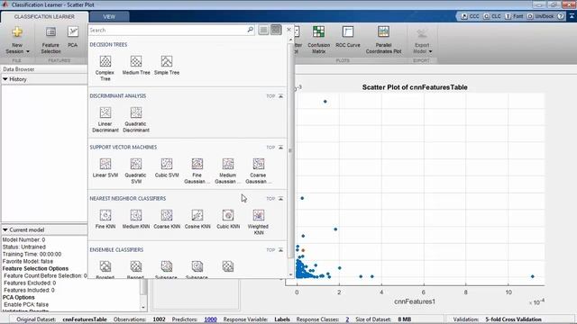Choose the Quadratic Discriminant model

point(136,120)
